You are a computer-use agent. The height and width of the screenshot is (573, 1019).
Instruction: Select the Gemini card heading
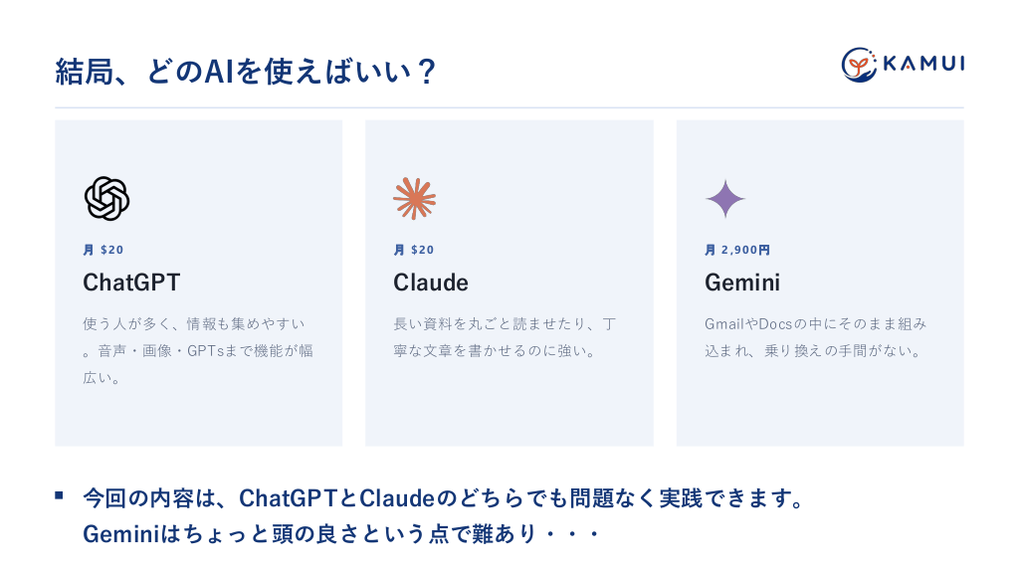tap(742, 283)
